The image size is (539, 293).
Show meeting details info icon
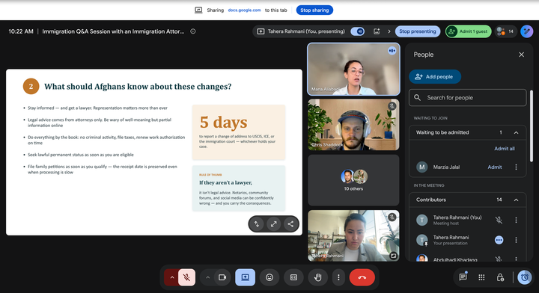[x=193, y=31]
